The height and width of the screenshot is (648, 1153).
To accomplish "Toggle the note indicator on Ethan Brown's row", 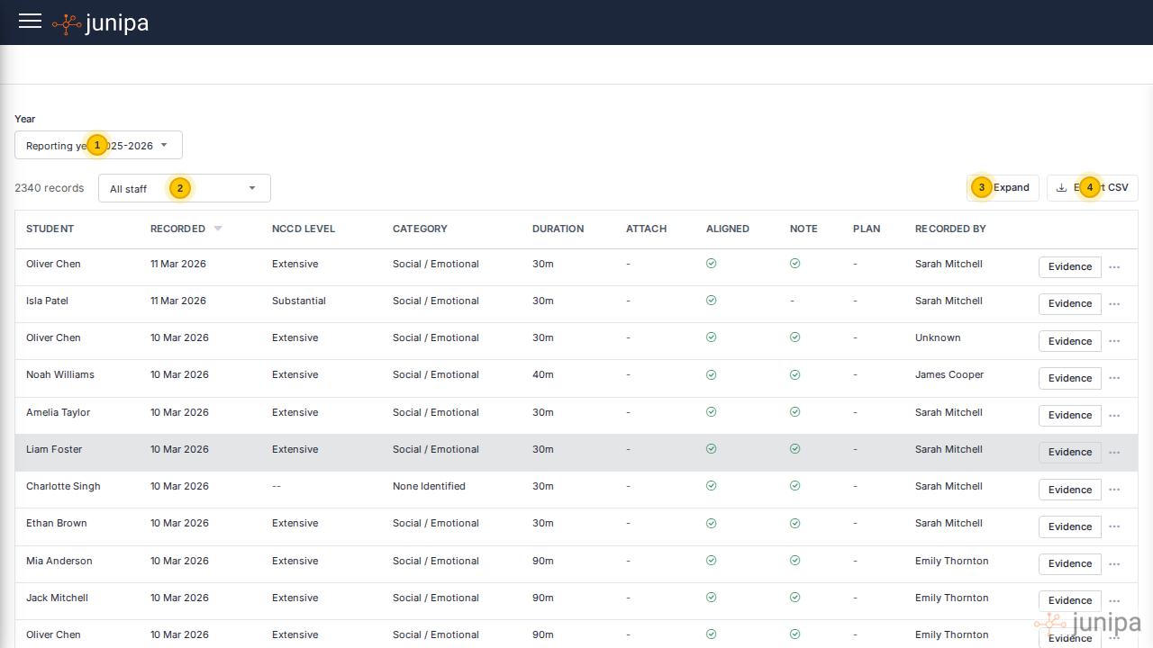I will (794, 523).
